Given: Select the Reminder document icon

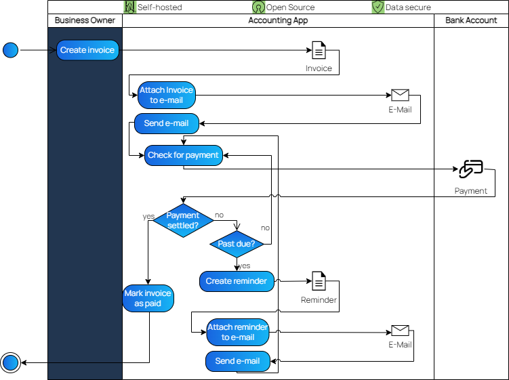Looking at the screenshot, I should click(x=319, y=280).
